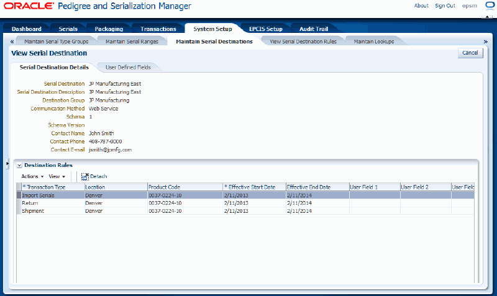This screenshot has width=497, height=296.
Task: Click the Destination Rules section title
Action: coord(48,165)
